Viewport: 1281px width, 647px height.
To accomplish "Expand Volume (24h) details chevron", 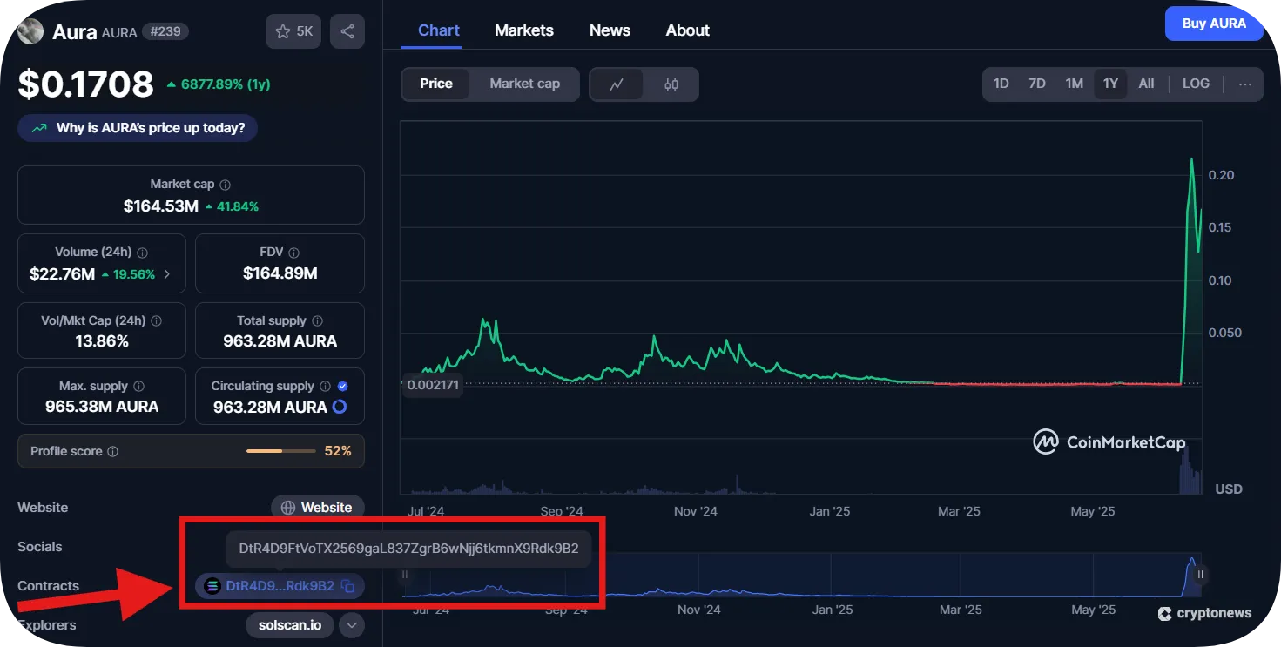I will pyautogui.click(x=167, y=274).
